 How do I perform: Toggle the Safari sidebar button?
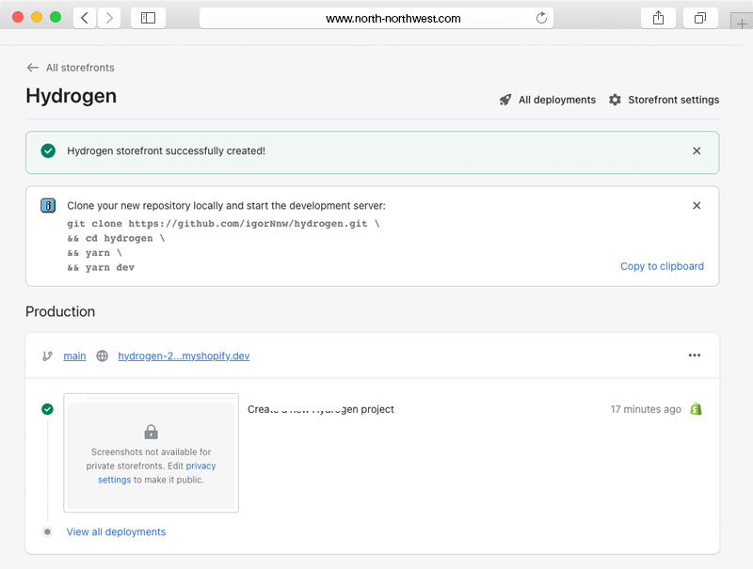pyautogui.click(x=148, y=18)
